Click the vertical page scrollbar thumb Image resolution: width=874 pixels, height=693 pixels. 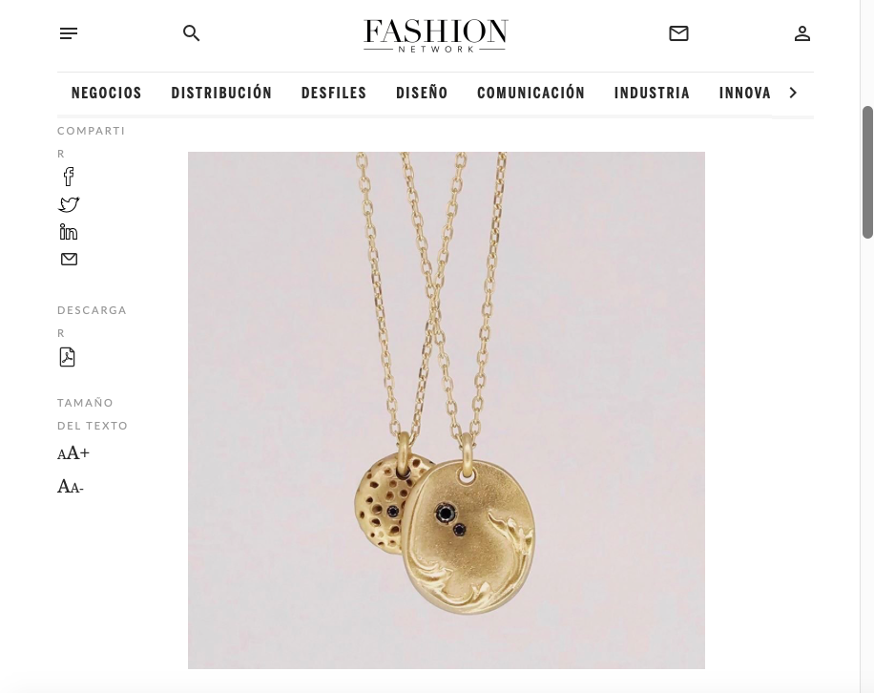pyautogui.click(x=868, y=172)
